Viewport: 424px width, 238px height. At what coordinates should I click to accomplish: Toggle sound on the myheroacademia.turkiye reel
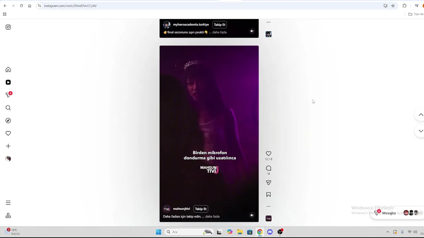pos(252,31)
